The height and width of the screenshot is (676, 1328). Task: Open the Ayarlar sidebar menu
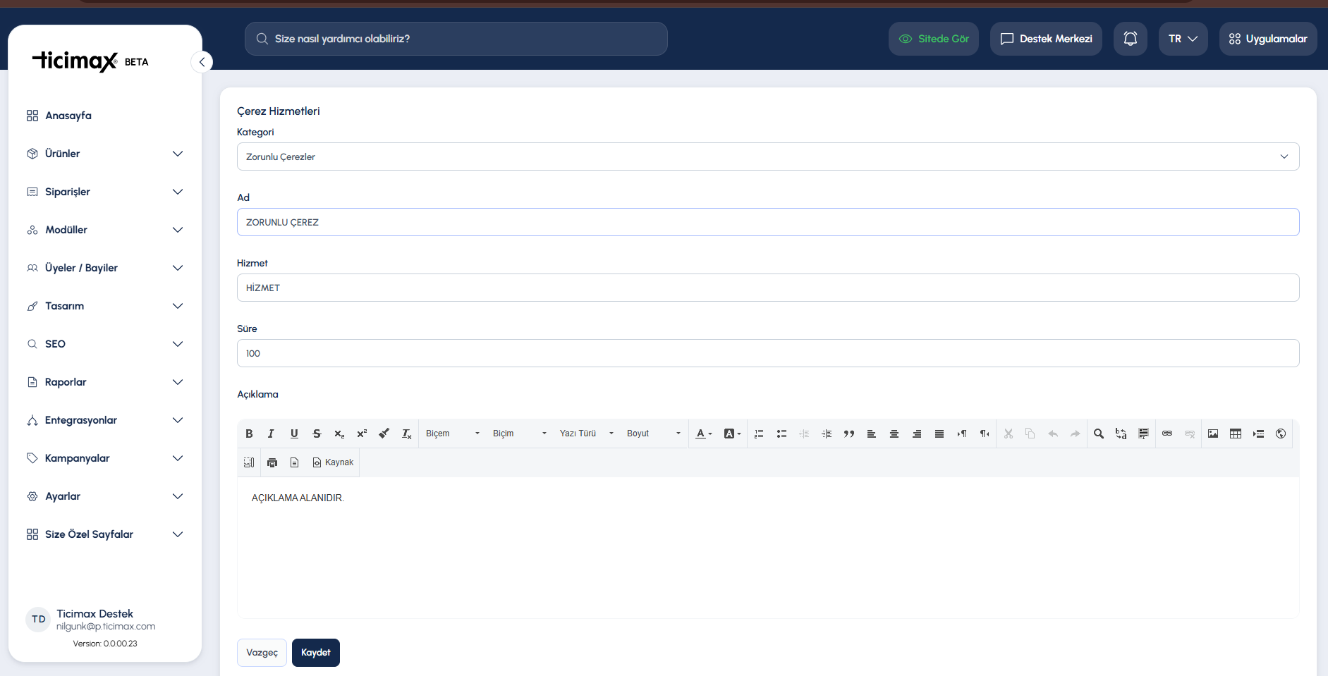[105, 496]
